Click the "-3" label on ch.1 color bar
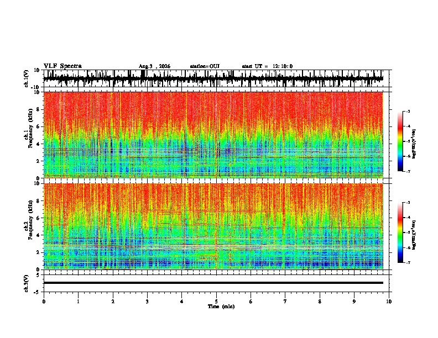 click(408, 111)
